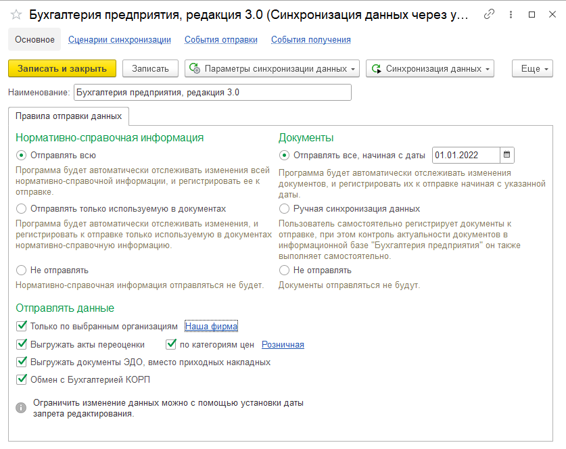566x449 pixels.
Task: Add form to favorites with star icon
Action: [16, 15]
